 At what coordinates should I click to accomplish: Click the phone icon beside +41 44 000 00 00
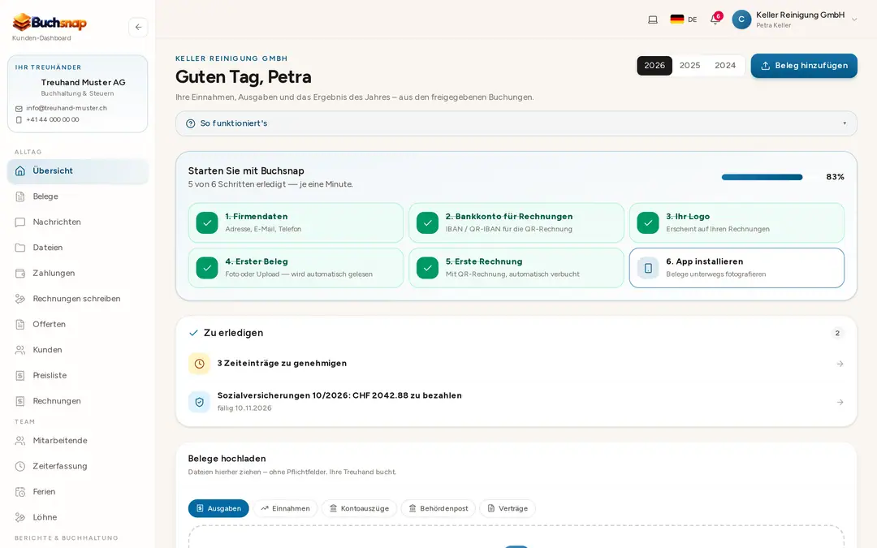[x=19, y=119]
